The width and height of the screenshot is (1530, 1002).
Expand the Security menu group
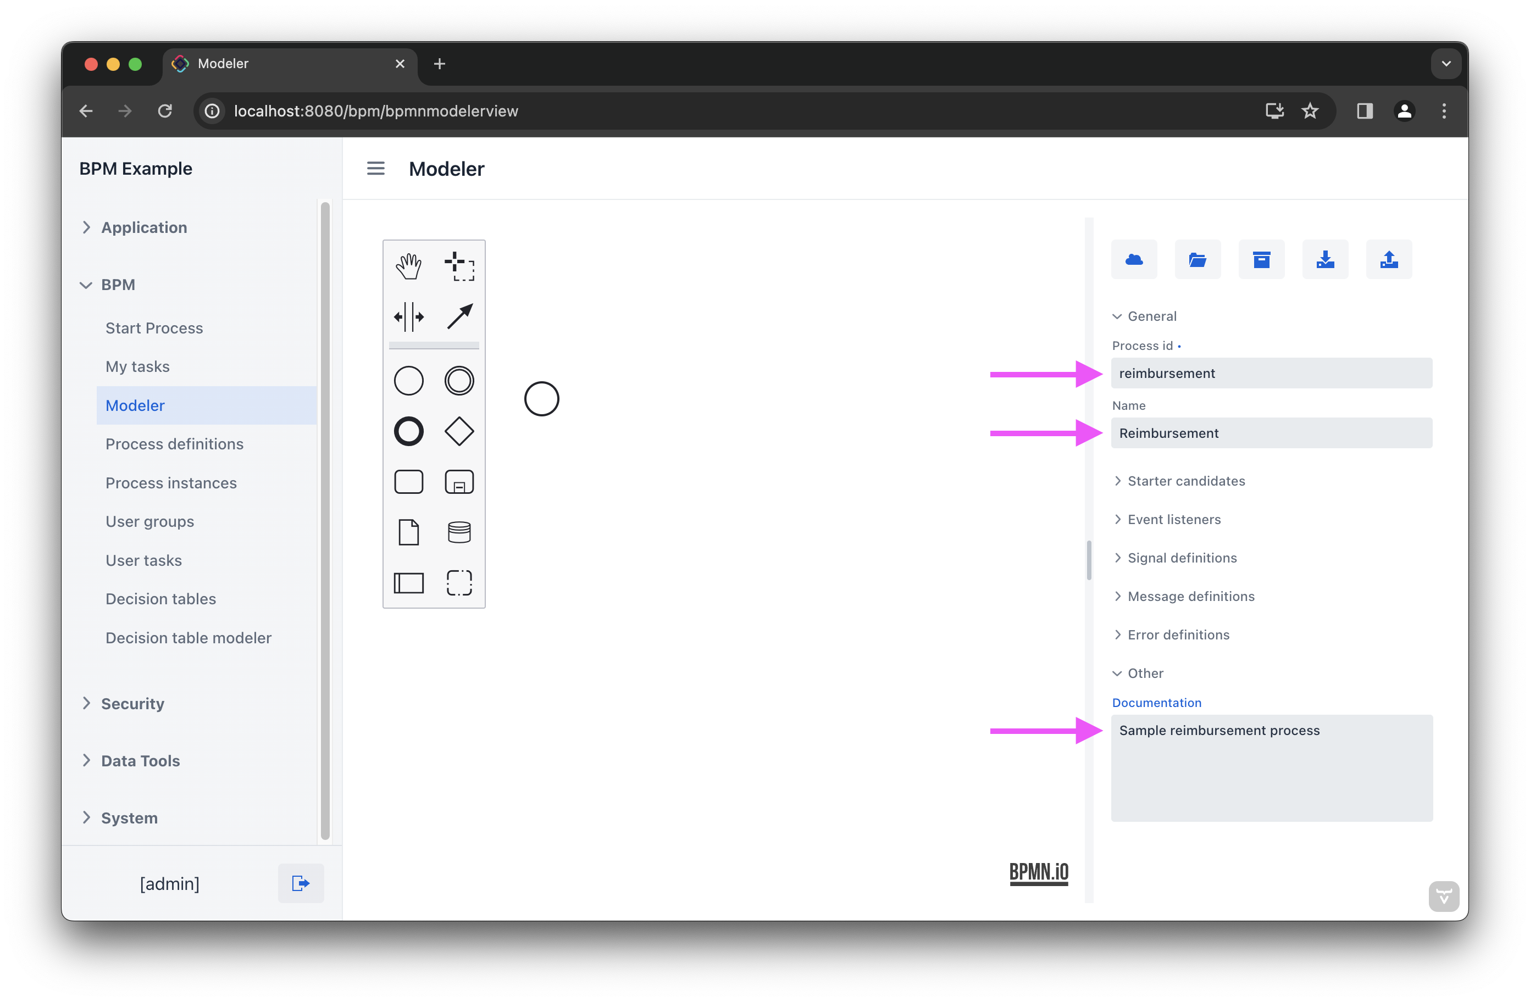point(132,703)
